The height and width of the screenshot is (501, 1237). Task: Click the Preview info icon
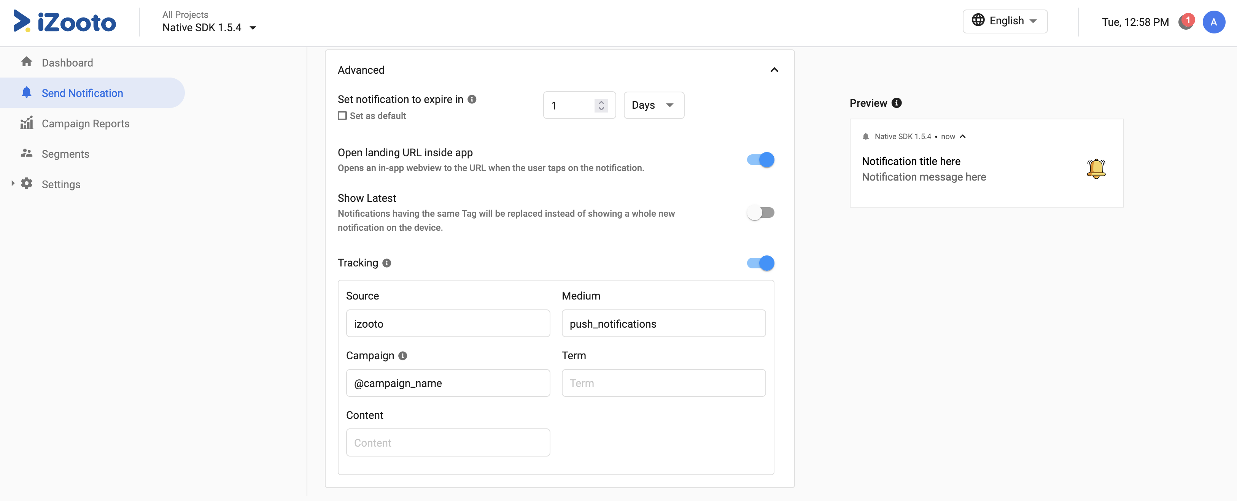897,103
